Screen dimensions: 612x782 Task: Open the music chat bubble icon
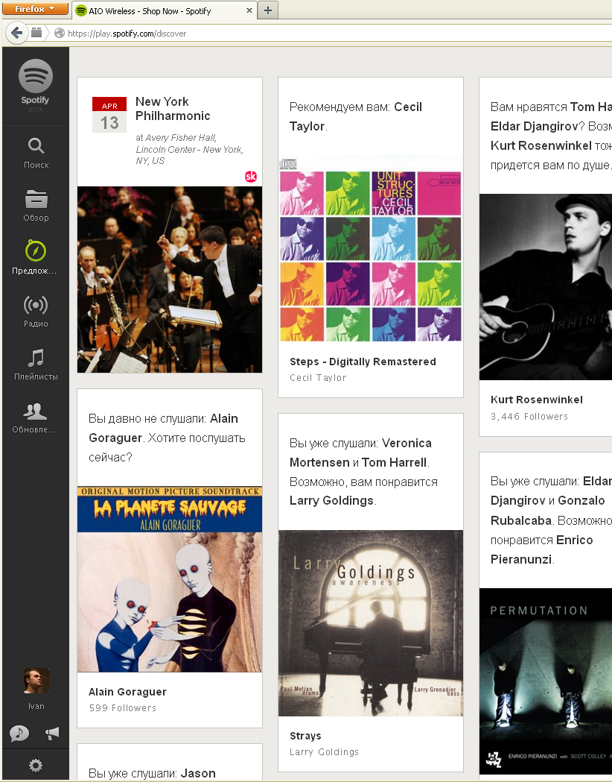point(19,733)
